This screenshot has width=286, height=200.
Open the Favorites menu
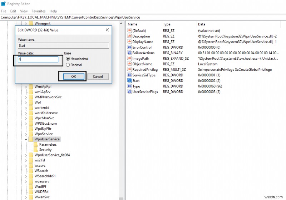(x=39, y=11)
